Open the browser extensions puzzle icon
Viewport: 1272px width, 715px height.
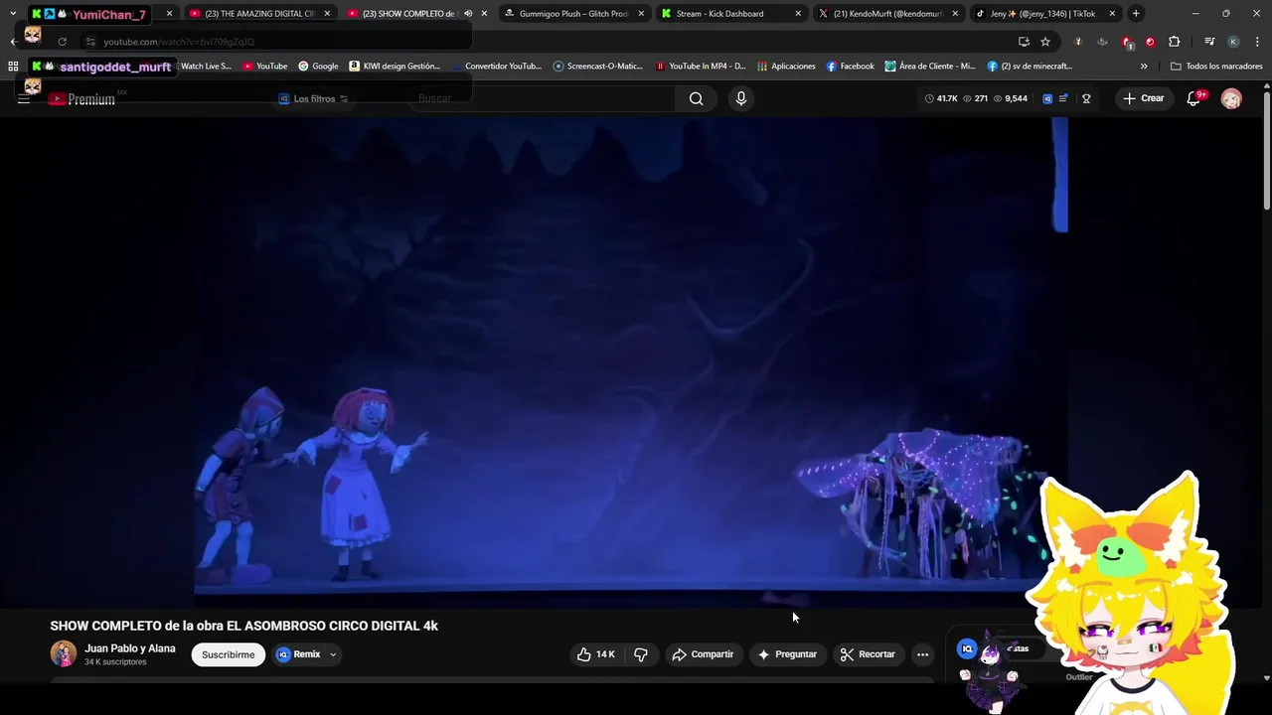[1175, 42]
